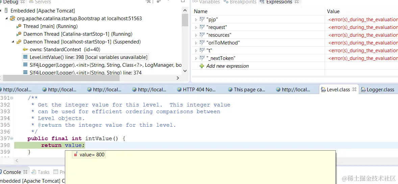
Task: Click the expression icon next to "request"
Action: click(202, 27)
